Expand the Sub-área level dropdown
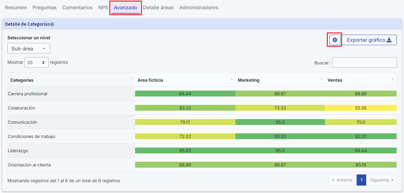 click(x=29, y=49)
